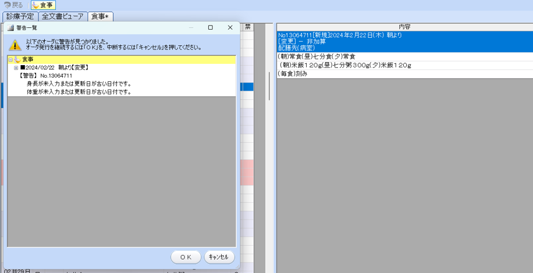Screen dimensions: 533x273
Task: Click the 禁 column header
Action: coord(248,27)
